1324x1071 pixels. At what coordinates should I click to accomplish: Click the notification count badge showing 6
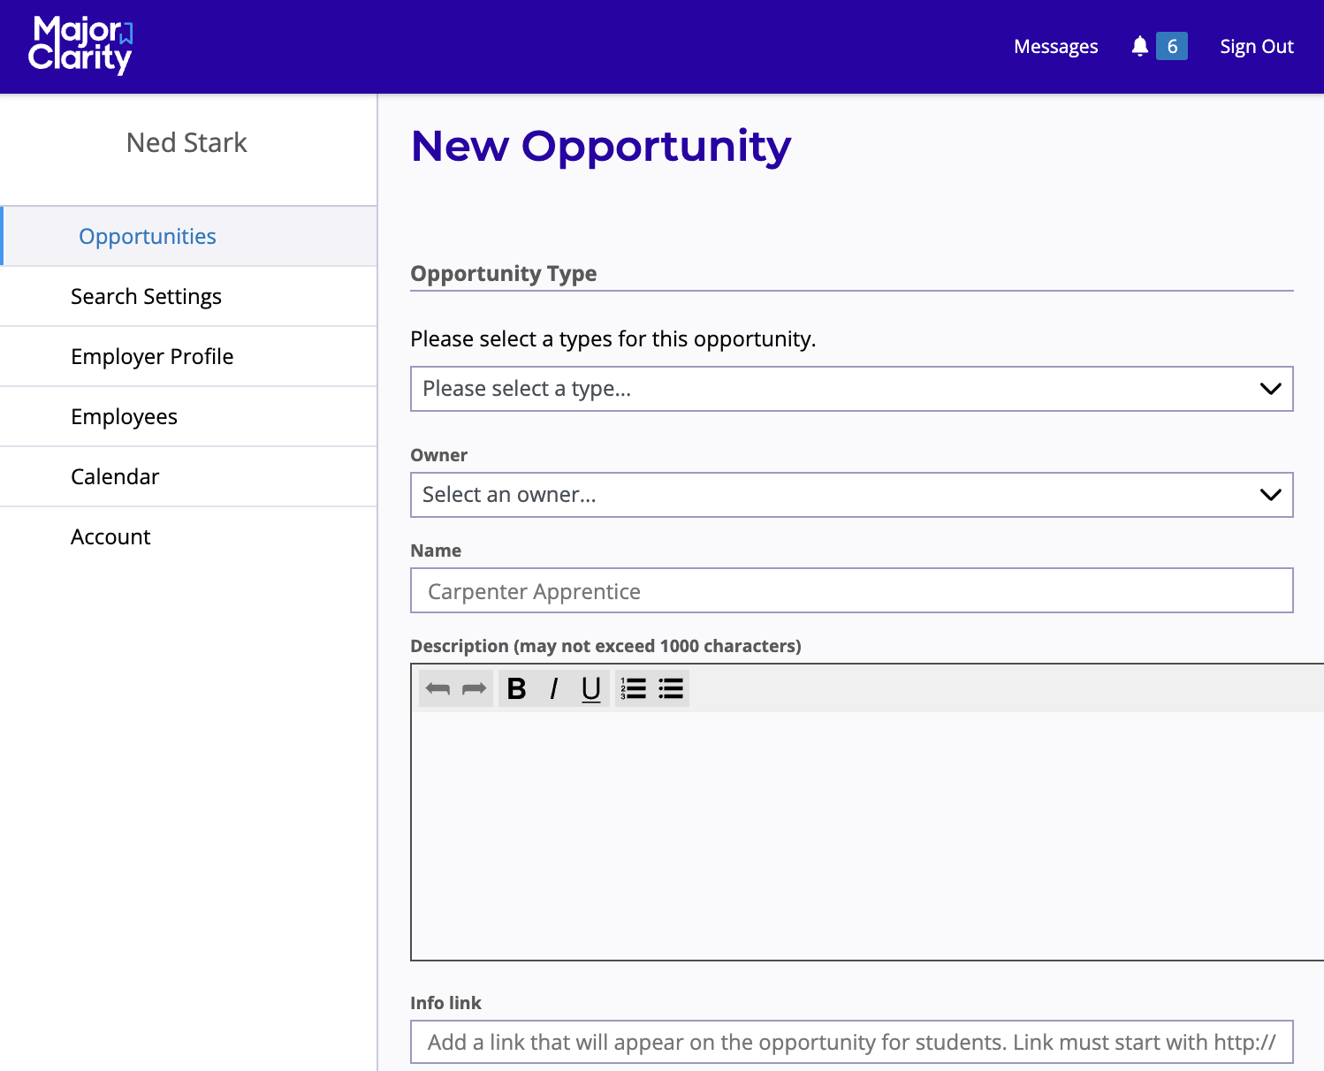(x=1172, y=46)
